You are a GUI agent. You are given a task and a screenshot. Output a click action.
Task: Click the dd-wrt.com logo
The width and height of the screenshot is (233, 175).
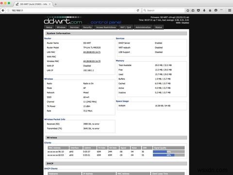pos(63,21)
